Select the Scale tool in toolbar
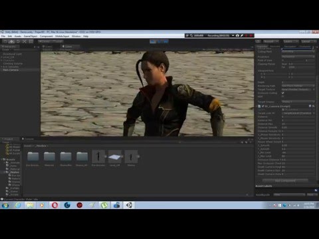This screenshot has height=239, width=319. [25, 41]
